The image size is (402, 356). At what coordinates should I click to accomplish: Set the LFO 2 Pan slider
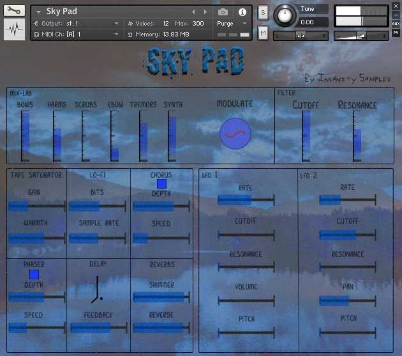pyautogui.click(x=348, y=300)
